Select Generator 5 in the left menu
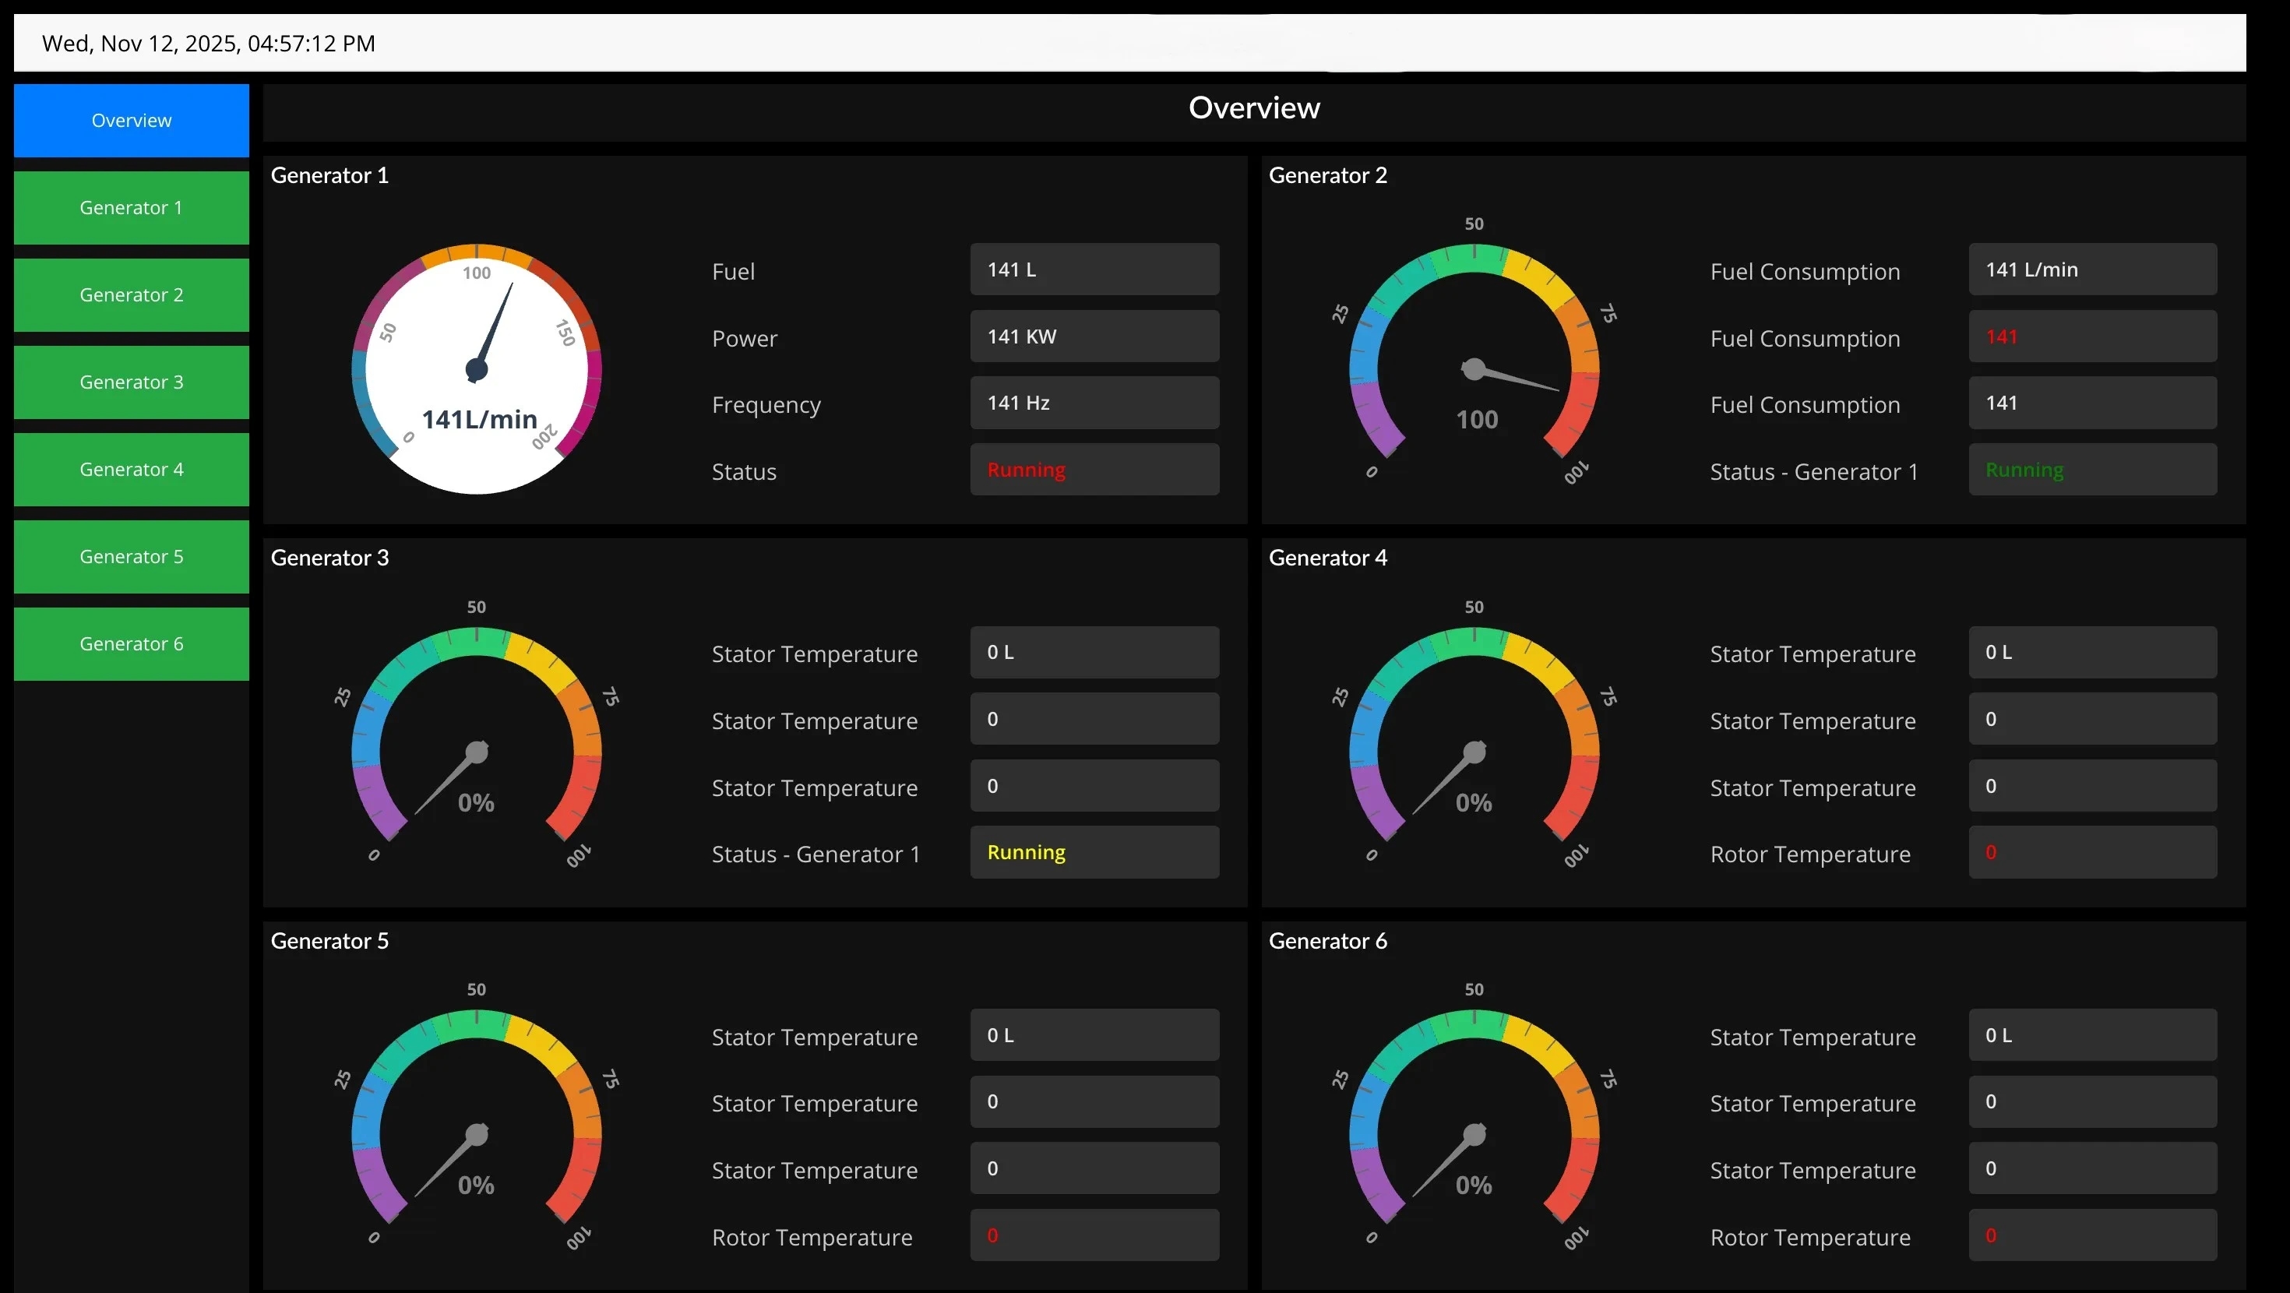 click(x=130, y=556)
